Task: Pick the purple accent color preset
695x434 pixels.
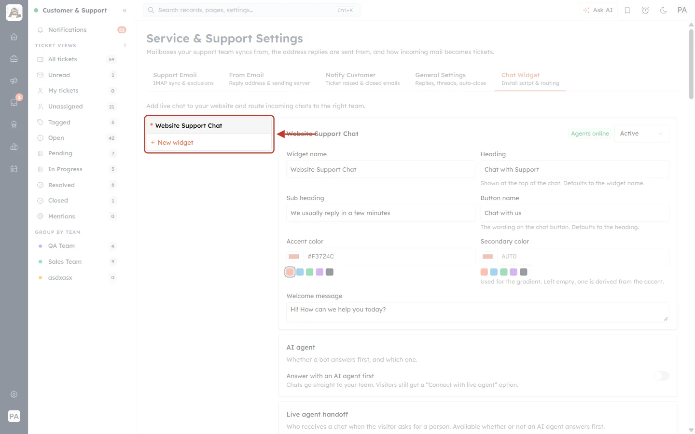Action: tap(320, 272)
